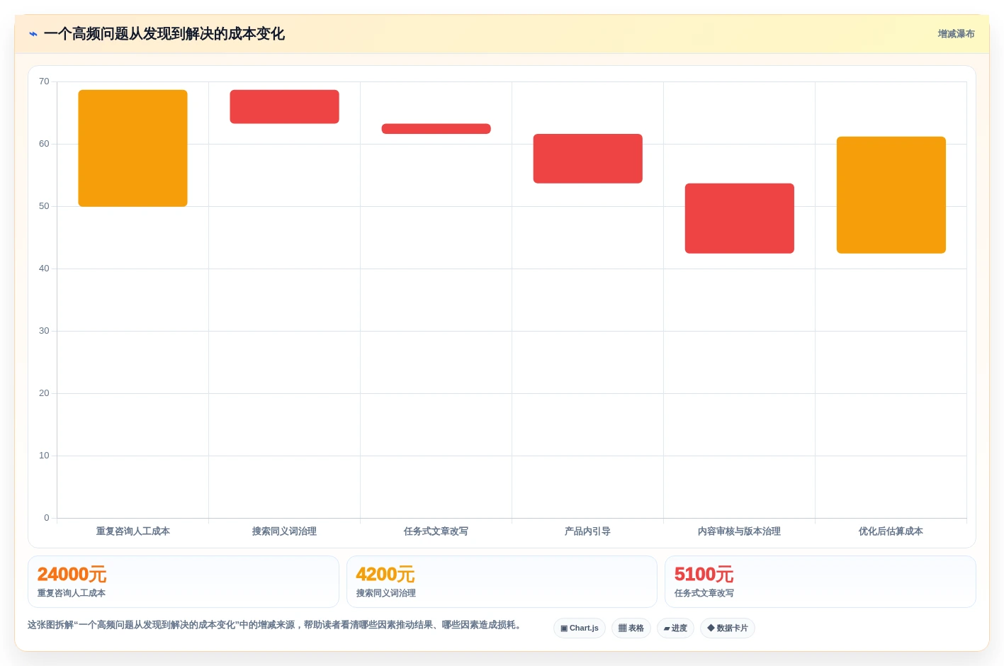Viewport: 1004px width, 666px height.
Task: Click the red 搜索同义词治理 bar
Action: point(284,106)
